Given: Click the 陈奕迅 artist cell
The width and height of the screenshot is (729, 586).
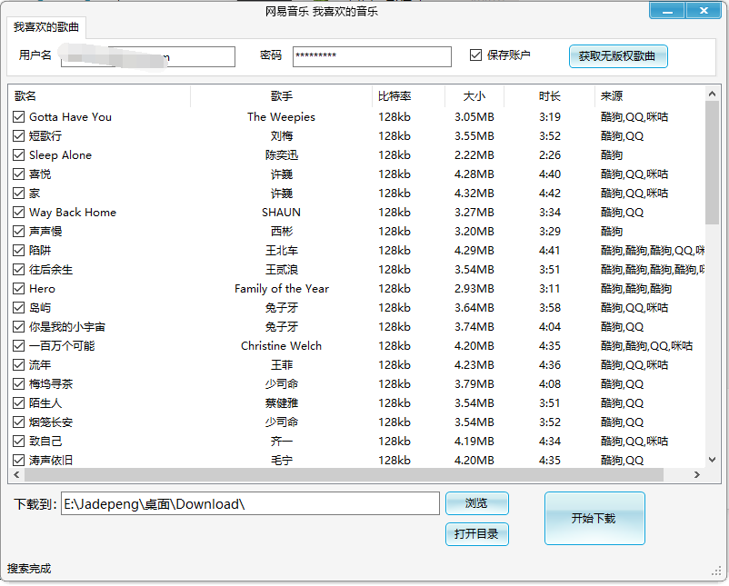Looking at the screenshot, I should click(281, 154).
